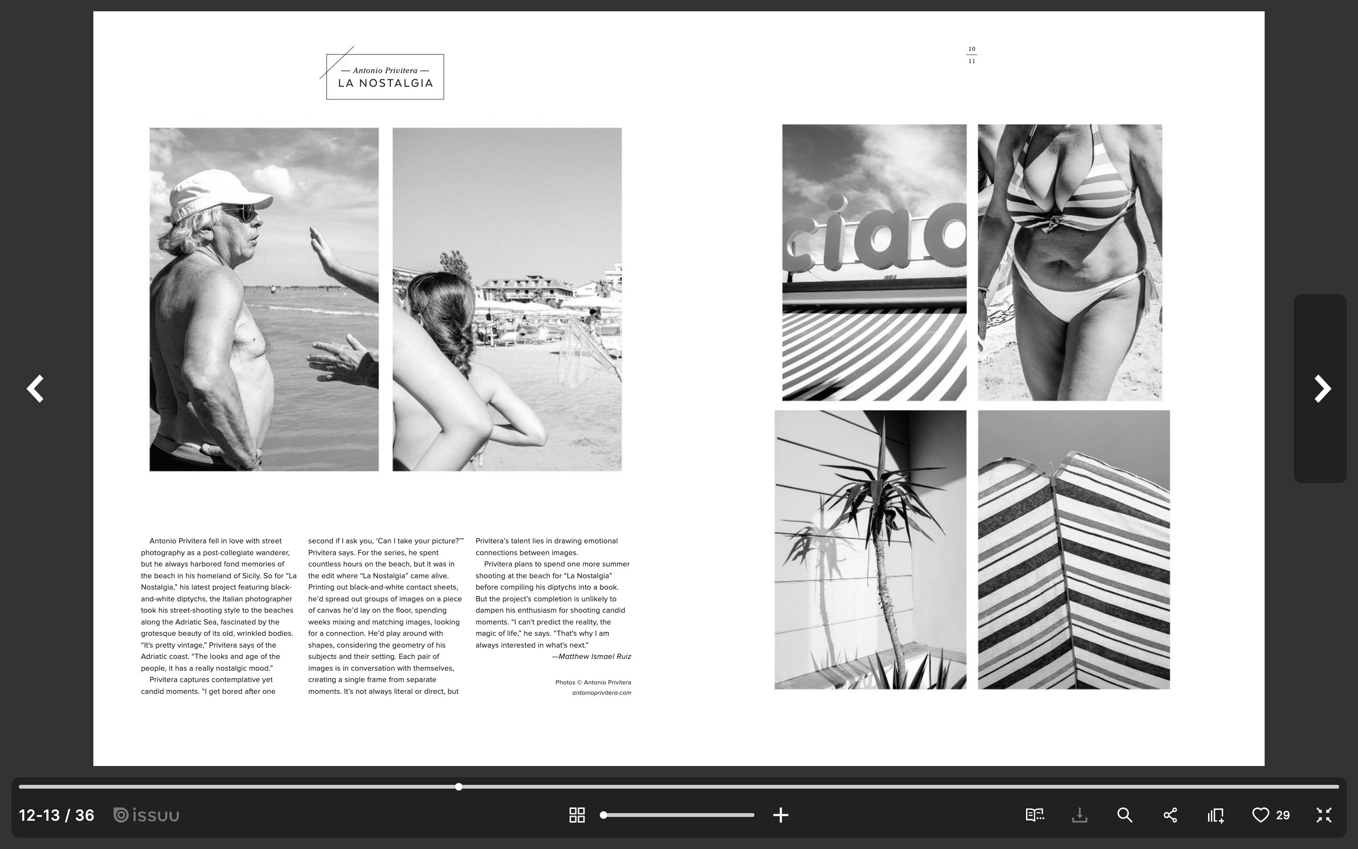
Task: Click the LA NOSTALGIA title box
Action: click(x=385, y=77)
